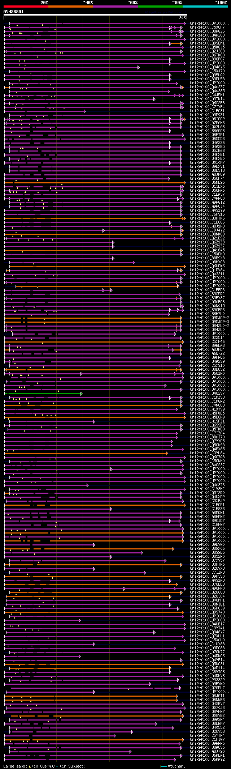Viewport: 231px width, 769px height.
Task: Click the cyan =50char. scale marker
Action: point(164,766)
